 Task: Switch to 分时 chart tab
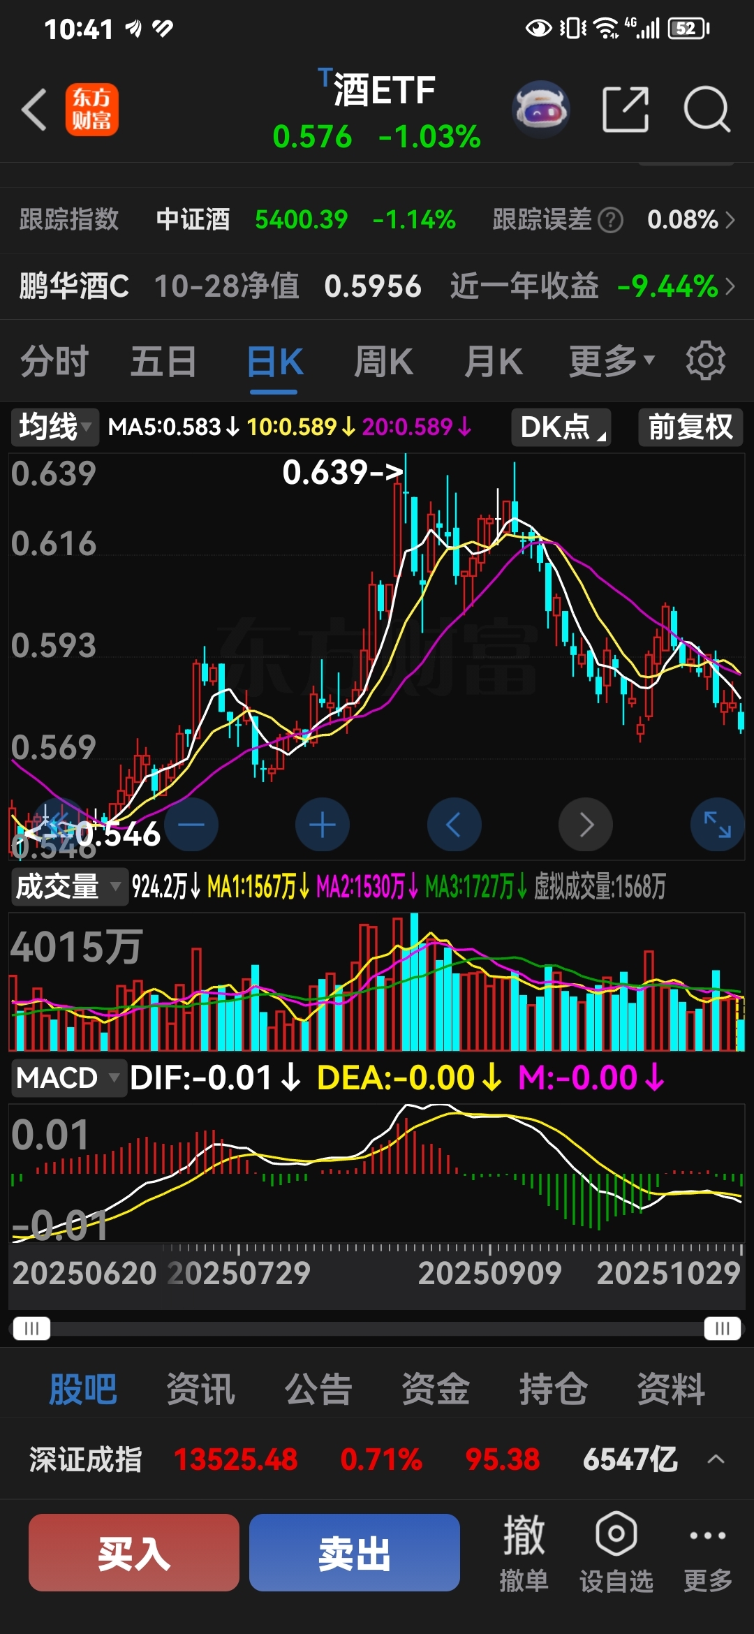[x=54, y=362]
